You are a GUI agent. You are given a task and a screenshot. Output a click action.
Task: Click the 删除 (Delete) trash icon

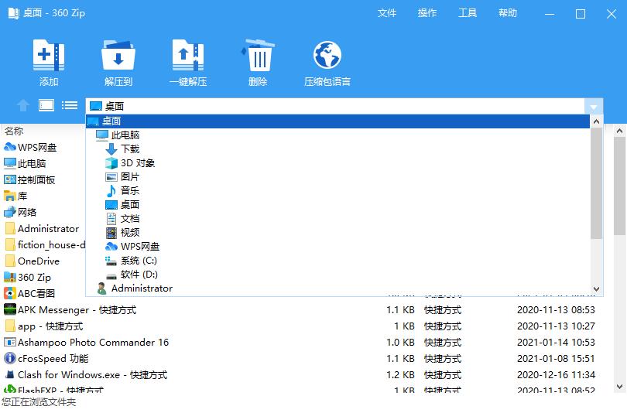[x=258, y=56]
